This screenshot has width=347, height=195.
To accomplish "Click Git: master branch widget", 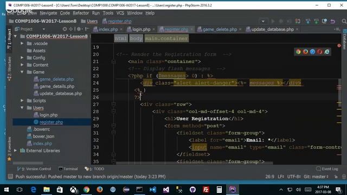I will click(316, 177).
